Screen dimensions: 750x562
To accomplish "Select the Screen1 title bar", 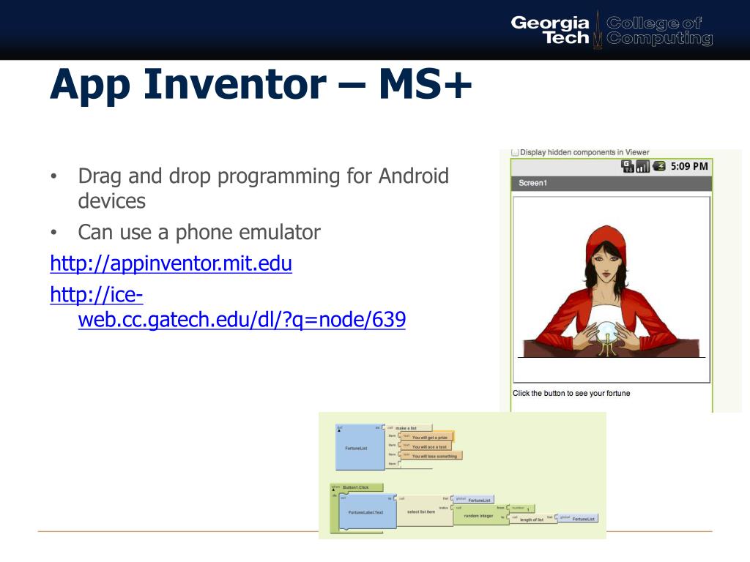I will pyautogui.click(x=612, y=183).
